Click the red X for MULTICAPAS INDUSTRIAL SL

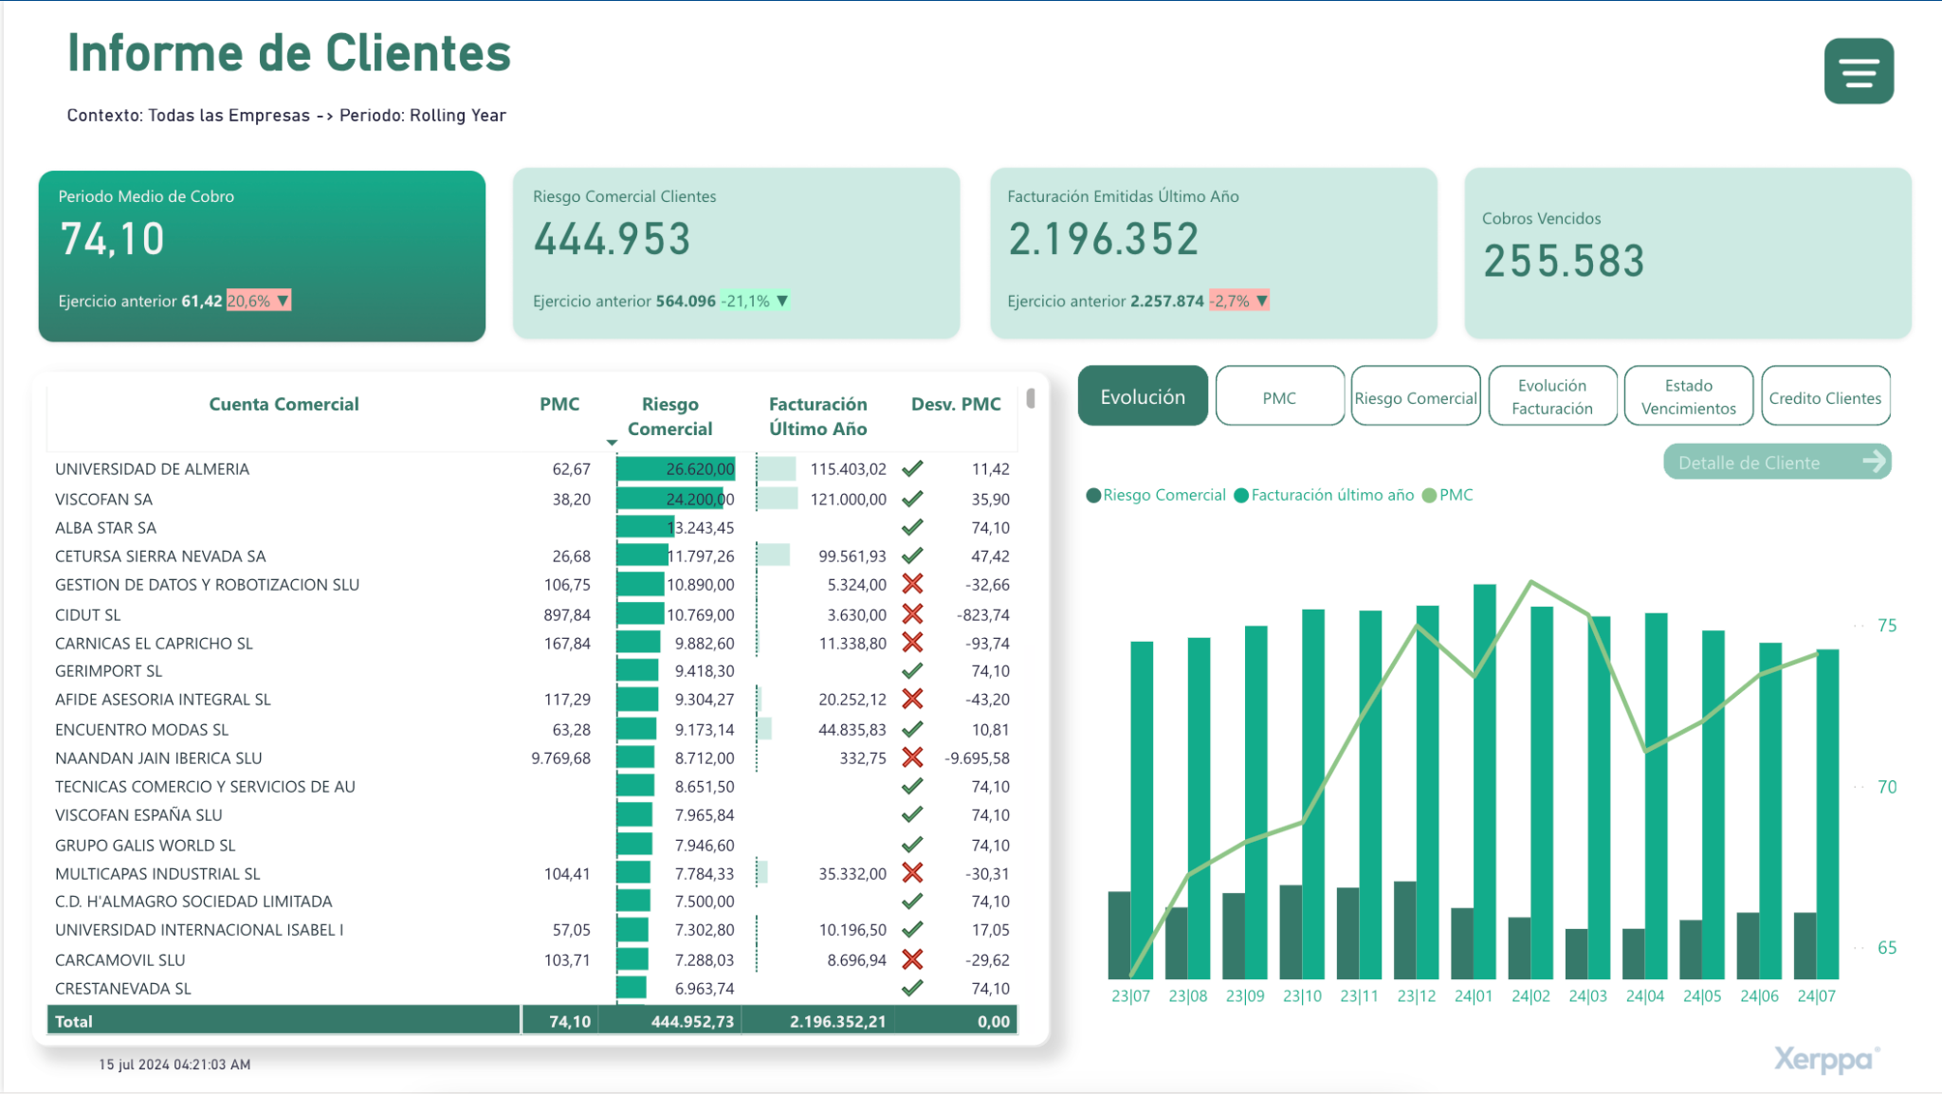pos(912,873)
